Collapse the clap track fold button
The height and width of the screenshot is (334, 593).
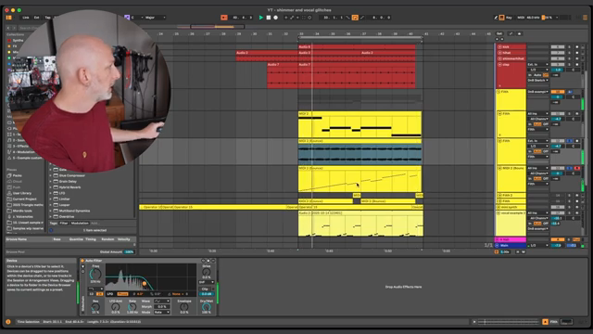499,65
